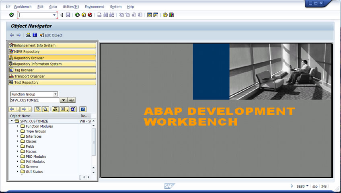Click the Refresh Object List icon

click(x=73, y=109)
